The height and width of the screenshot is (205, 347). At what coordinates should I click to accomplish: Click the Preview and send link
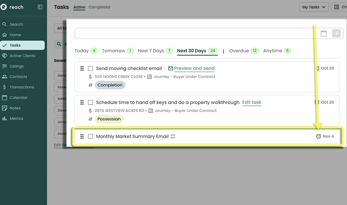(x=194, y=68)
